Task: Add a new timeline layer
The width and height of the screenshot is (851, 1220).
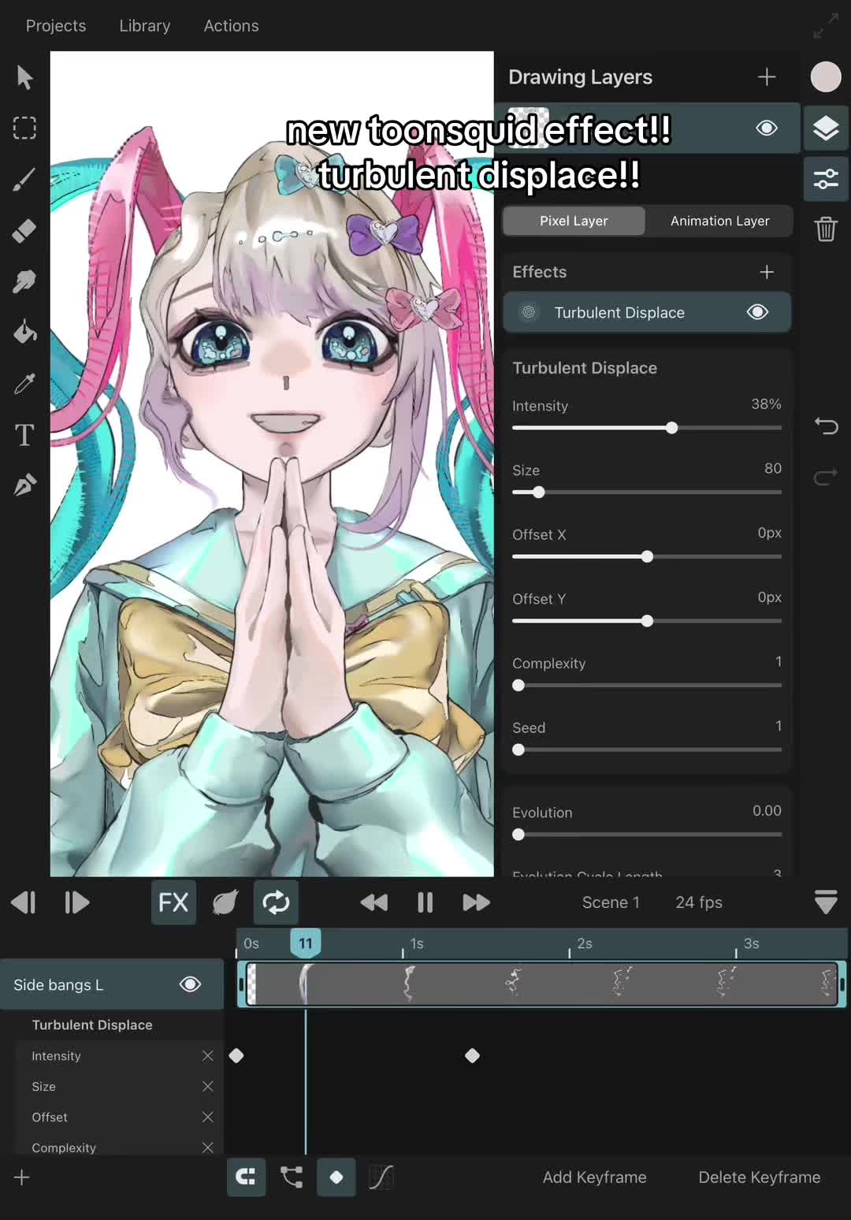Action: point(22,1177)
